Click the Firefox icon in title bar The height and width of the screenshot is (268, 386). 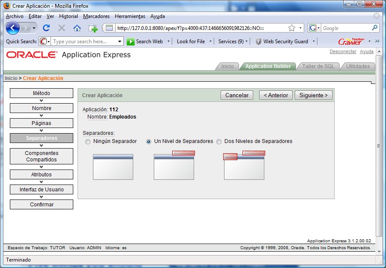tap(7, 6)
